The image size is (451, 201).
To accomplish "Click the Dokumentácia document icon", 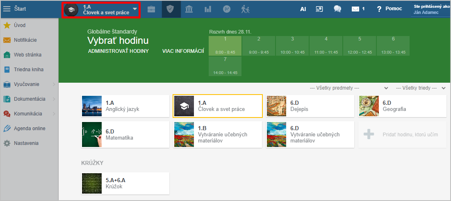I will pyautogui.click(x=7, y=99).
